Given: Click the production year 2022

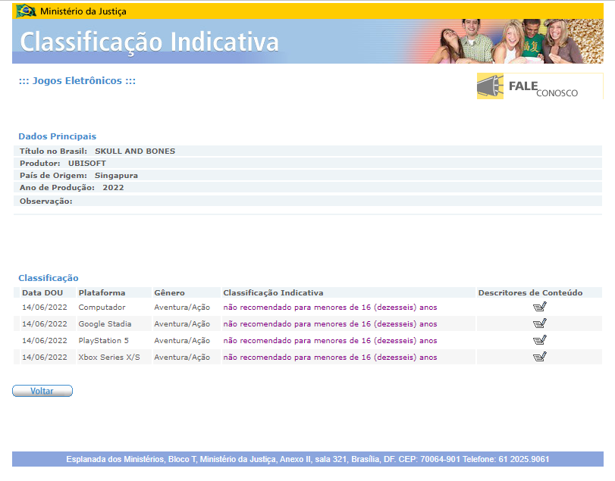Looking at the screenshot, I should point(113,188).
